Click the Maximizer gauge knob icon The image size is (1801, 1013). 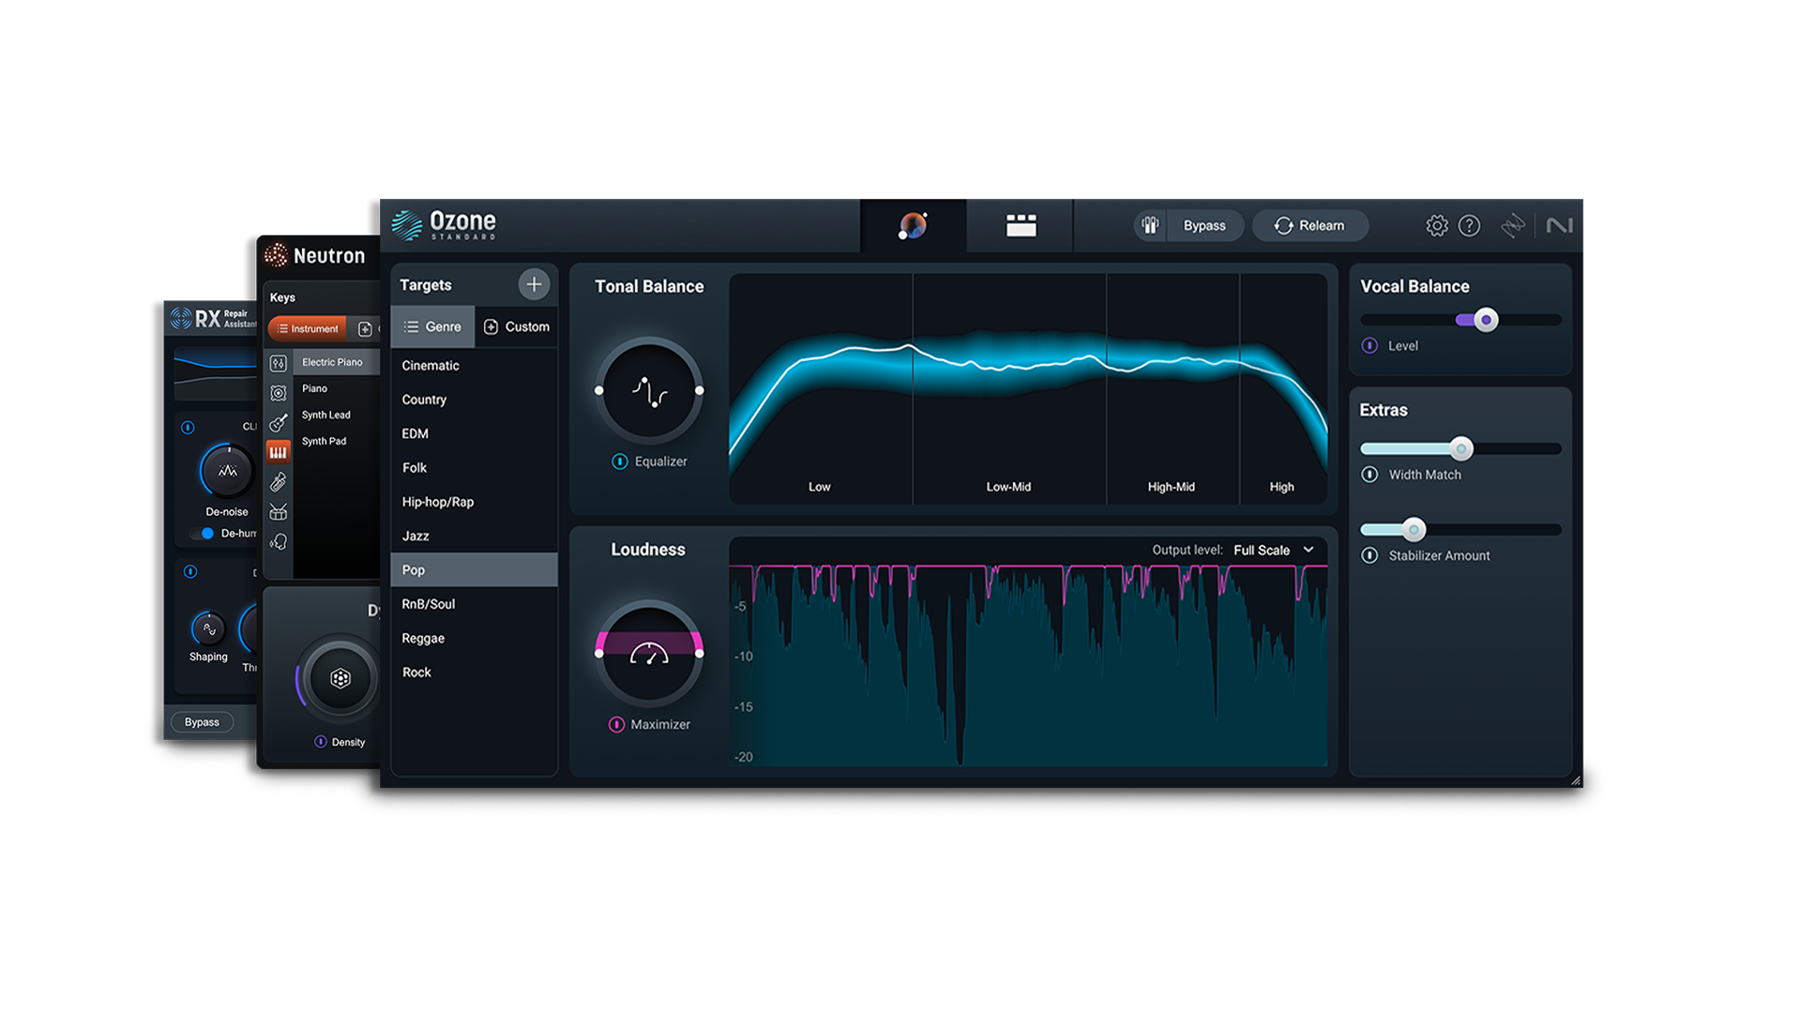649,653
